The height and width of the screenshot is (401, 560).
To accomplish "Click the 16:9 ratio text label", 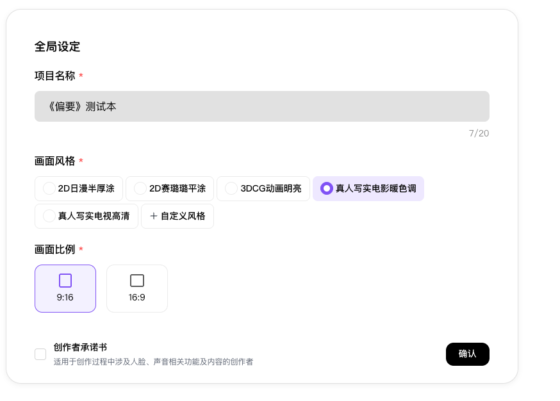I will coord(137,297).
